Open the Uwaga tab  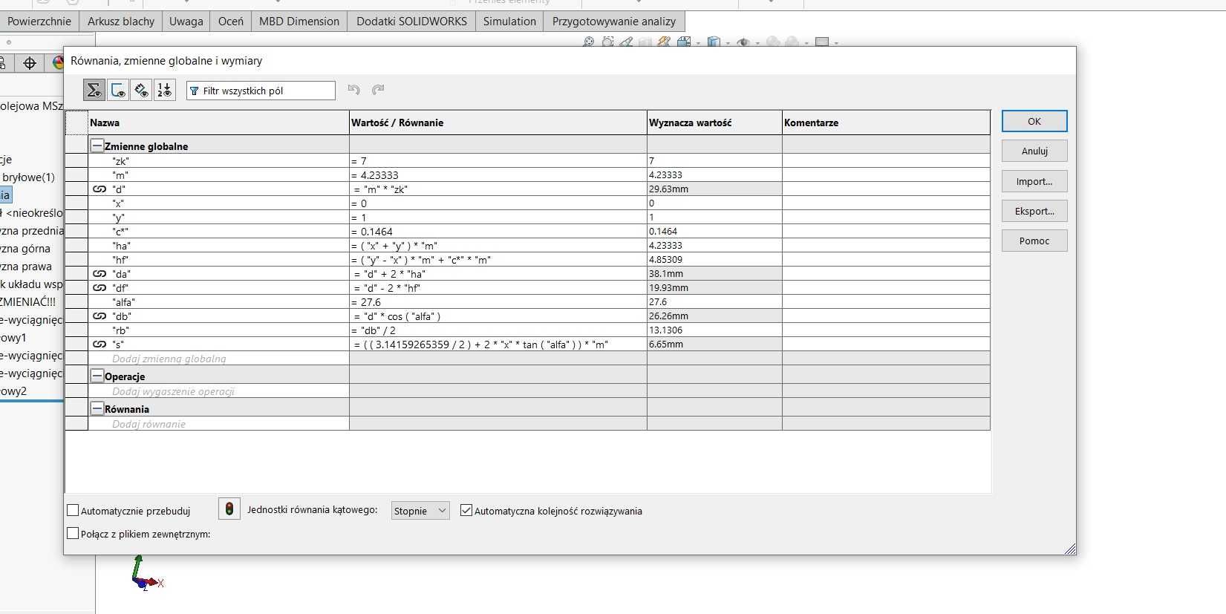pyautogui.click(x=186, y=21)
